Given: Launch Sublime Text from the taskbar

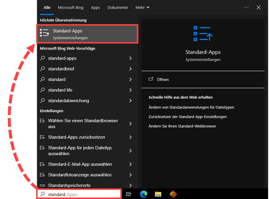Looking at the screenshot, I should [x=173, y=194].
